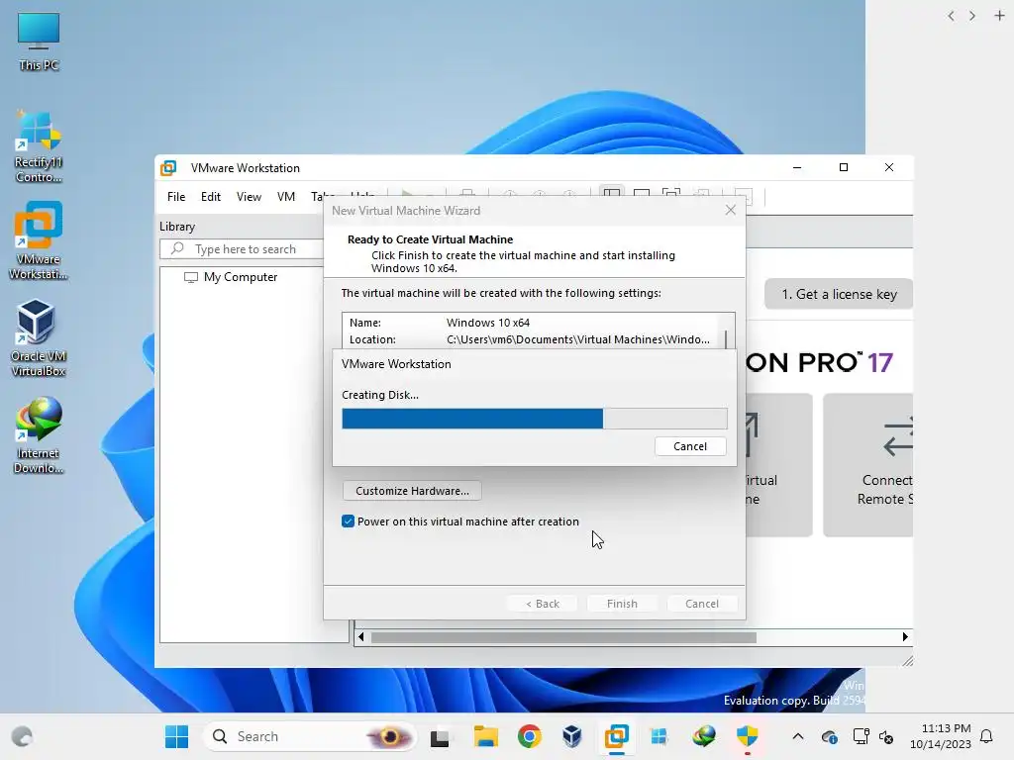Uncheck Power on this virtual machine after creation
Screen dimensions: 1014x760
tap(348, 521)
